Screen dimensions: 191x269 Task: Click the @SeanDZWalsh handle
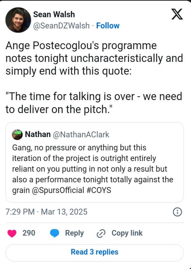(61, 26)
